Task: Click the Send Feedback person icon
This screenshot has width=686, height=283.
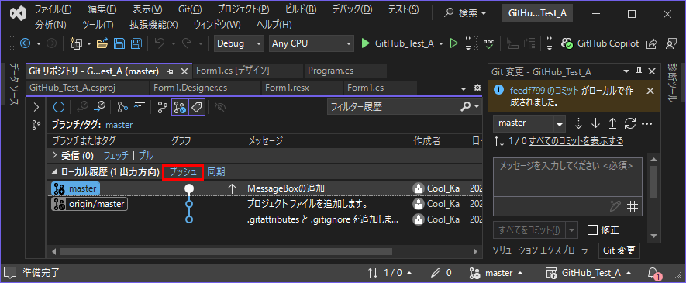Action: point(670,43)
